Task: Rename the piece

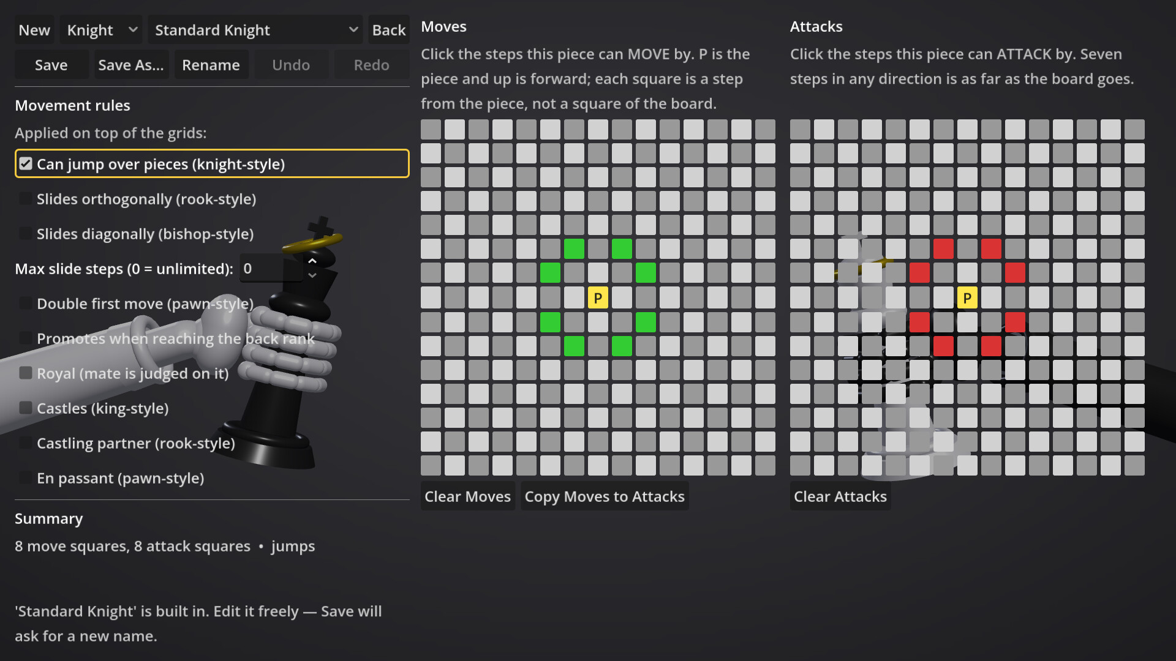Action: [211, 65]
